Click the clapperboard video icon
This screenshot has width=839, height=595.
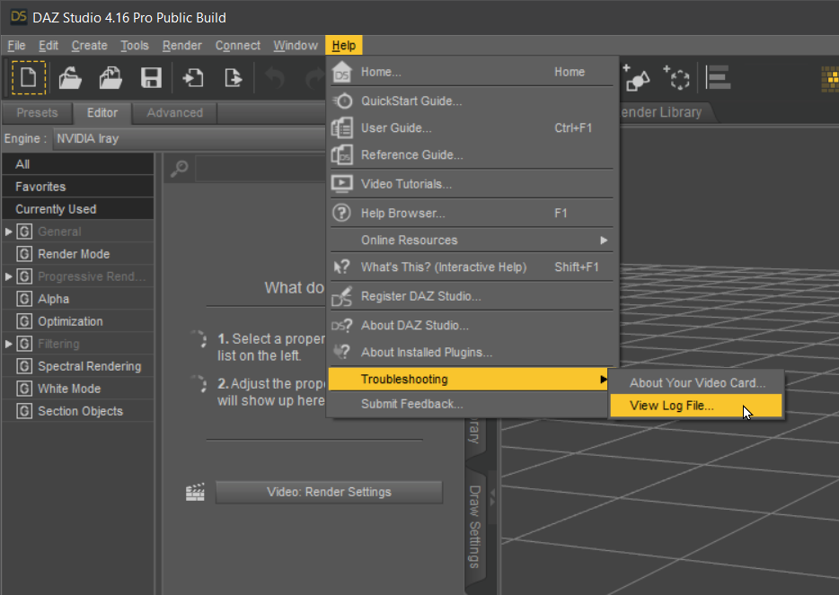[195, 493]
